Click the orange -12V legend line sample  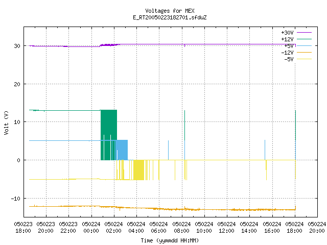tap(304, 52)
